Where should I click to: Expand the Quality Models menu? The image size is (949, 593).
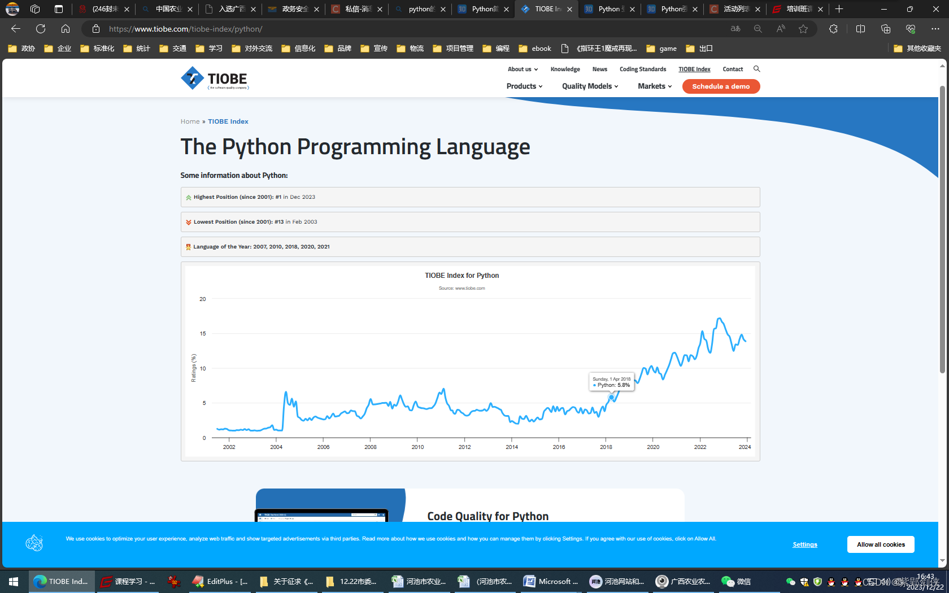[x=590, y=86]
